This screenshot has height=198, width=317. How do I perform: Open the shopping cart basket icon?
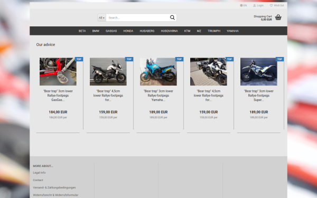278,17
